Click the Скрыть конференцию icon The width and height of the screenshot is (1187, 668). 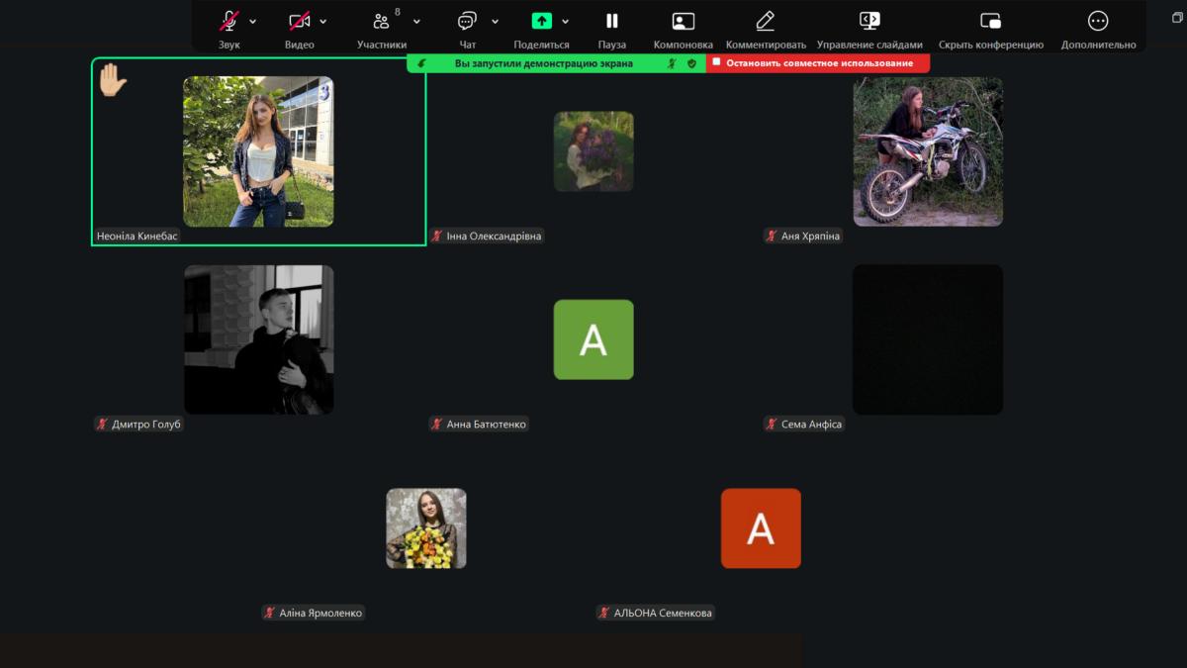[x=989, y=22]
